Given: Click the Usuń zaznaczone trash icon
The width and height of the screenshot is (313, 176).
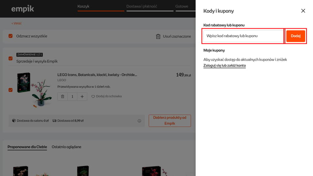Looking at the screenshot, I should [x=158, y=36].
